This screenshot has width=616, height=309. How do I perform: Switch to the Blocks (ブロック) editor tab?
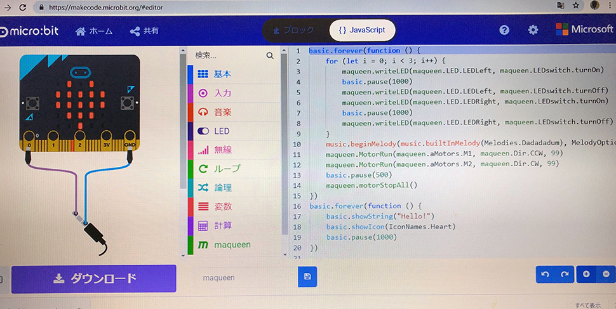(294, 30)
